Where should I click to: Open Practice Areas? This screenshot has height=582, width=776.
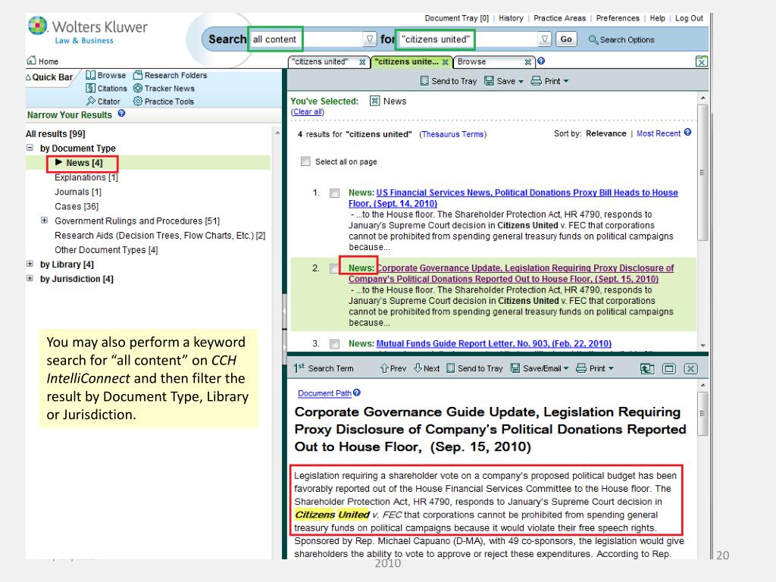click(560, 18)
